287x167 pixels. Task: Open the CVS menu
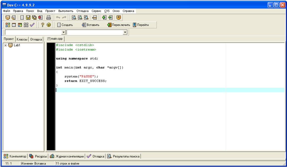coord(107,11)
